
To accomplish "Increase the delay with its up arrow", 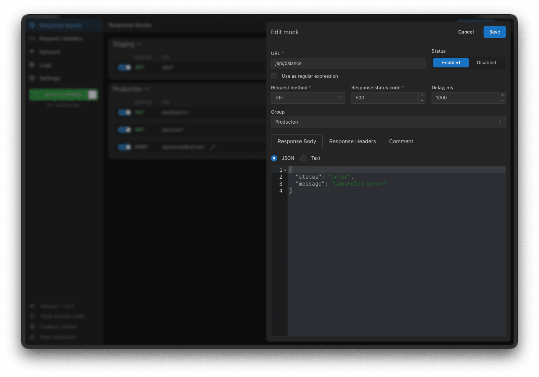I will (x=502, y=95).
